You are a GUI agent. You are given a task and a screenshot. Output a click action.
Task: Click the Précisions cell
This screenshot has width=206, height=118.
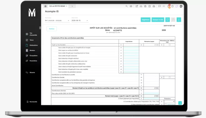[x=167, y=99]
